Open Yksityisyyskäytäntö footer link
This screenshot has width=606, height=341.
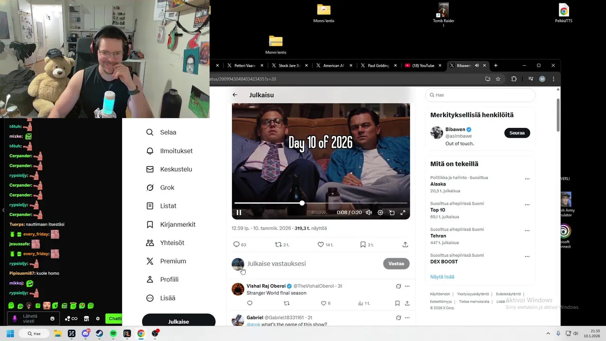tap(473, 294)
